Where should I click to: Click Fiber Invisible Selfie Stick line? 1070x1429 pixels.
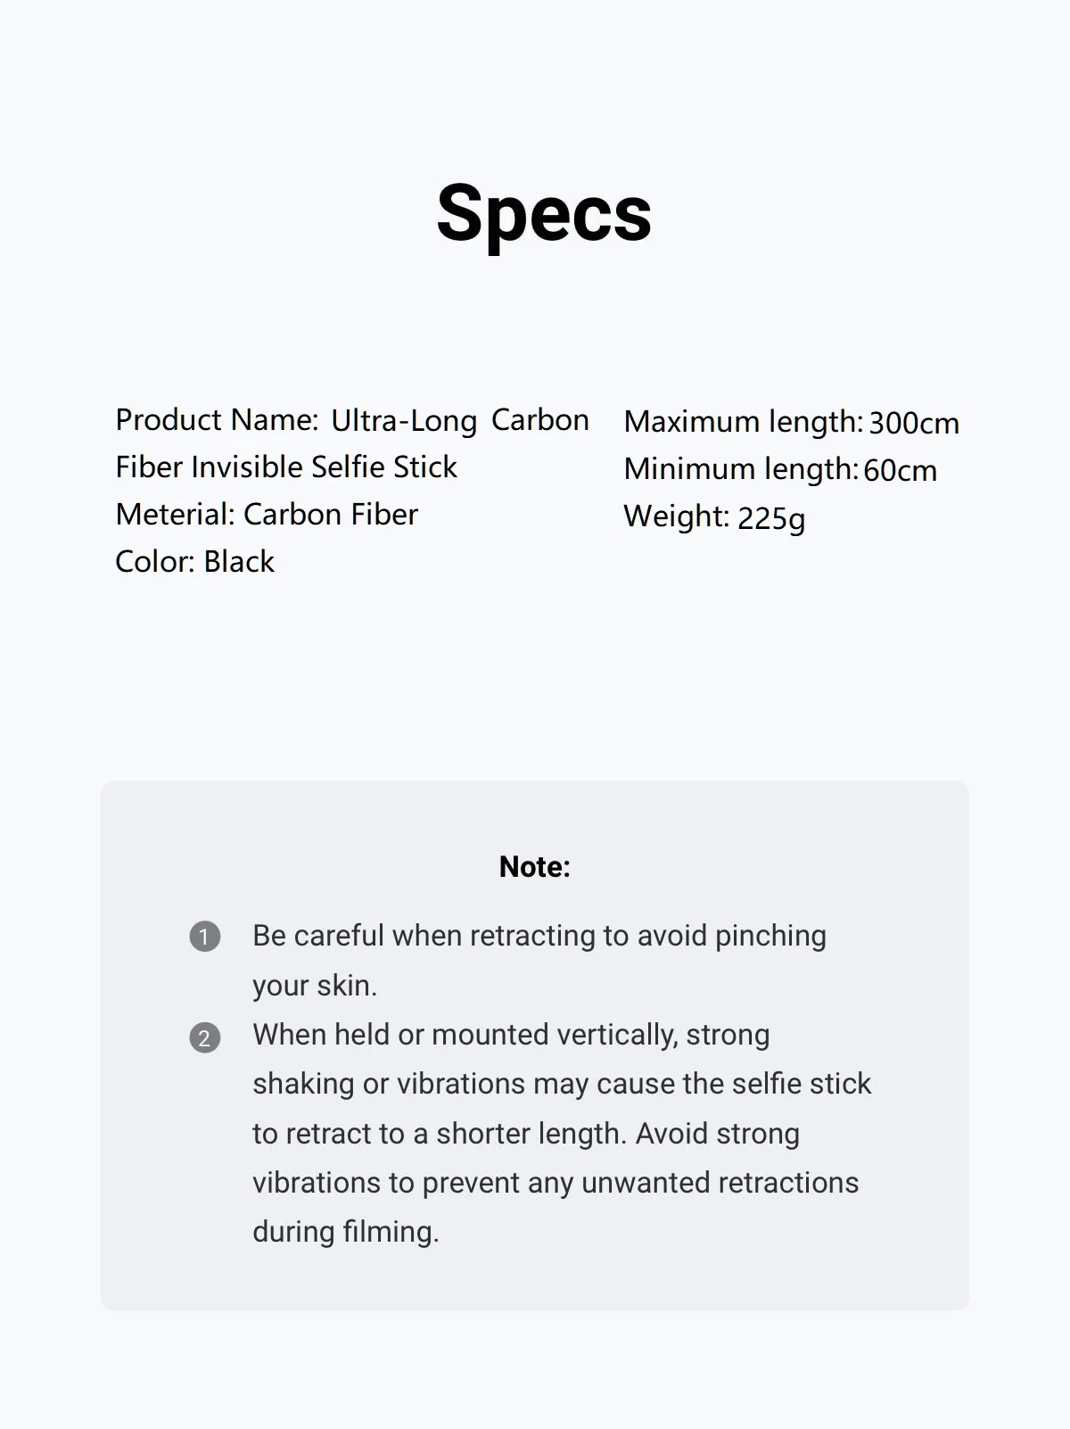(x=286, y=467)
